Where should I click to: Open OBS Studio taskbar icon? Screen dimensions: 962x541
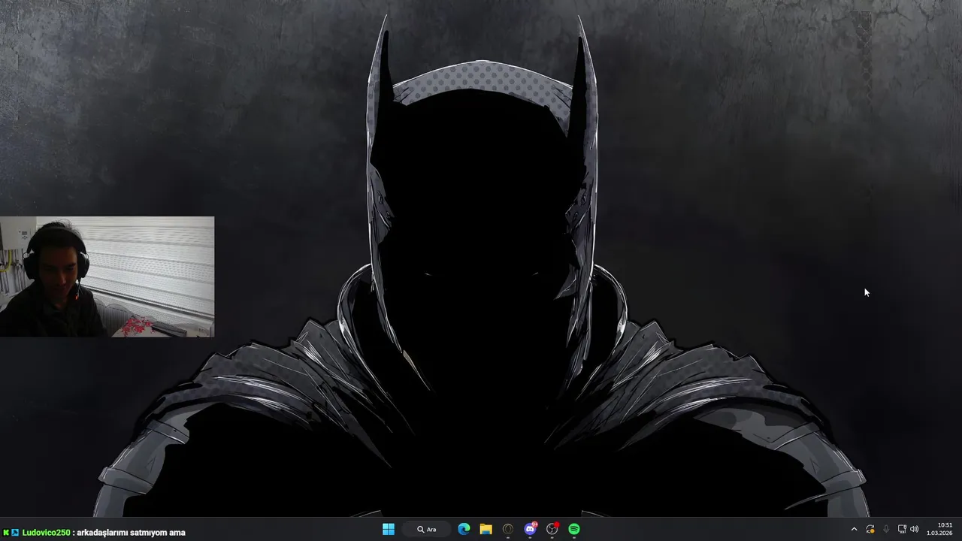click(552, 529)
